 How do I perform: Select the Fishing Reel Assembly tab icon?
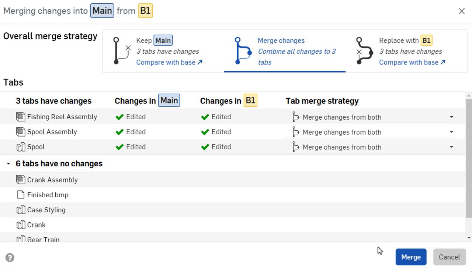coord(21,117)
